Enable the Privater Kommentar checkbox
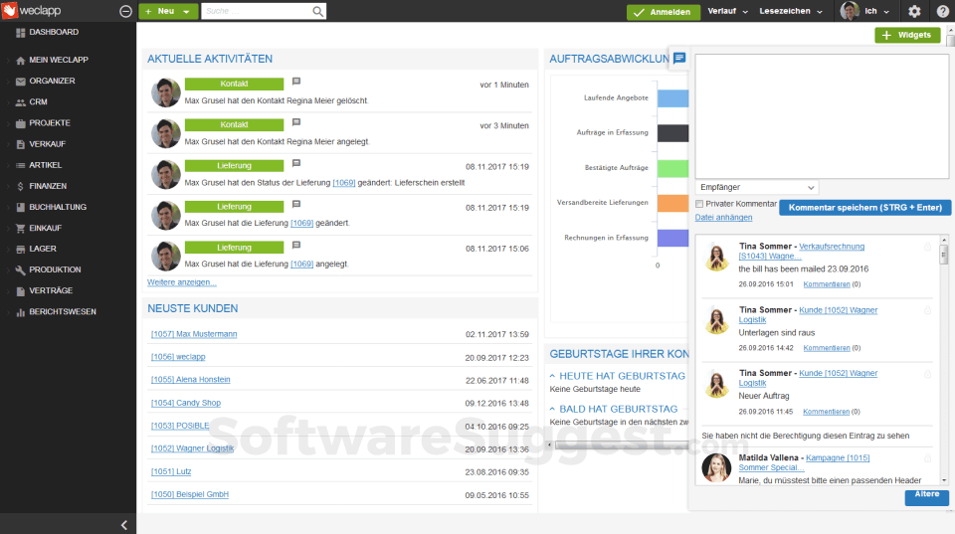Viewport: 955px width, 534px height. coord(699,204)
